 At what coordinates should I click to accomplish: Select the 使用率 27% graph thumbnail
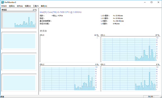(x=19, y=20)
